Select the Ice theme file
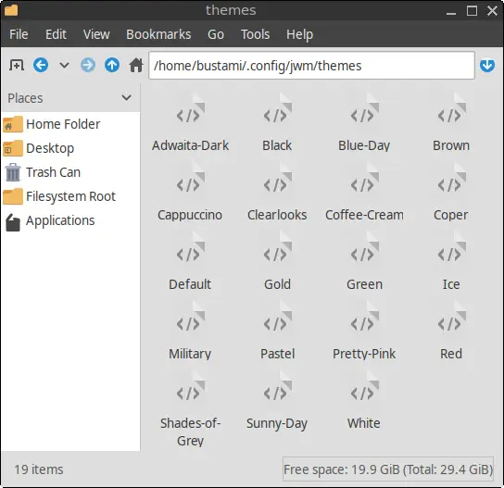504x488 pixels. tap(451, 262)
